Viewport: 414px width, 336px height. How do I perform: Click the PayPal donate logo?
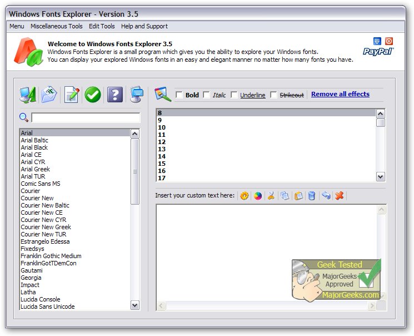pyautogui.click(x=378, y=51)
